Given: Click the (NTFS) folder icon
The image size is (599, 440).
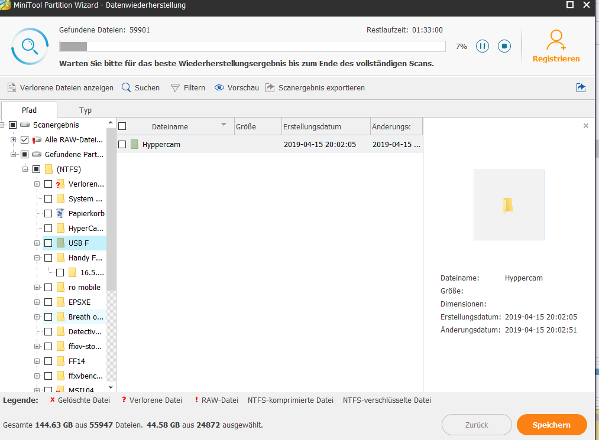Looking at the screenshot, I should (48, 169).
